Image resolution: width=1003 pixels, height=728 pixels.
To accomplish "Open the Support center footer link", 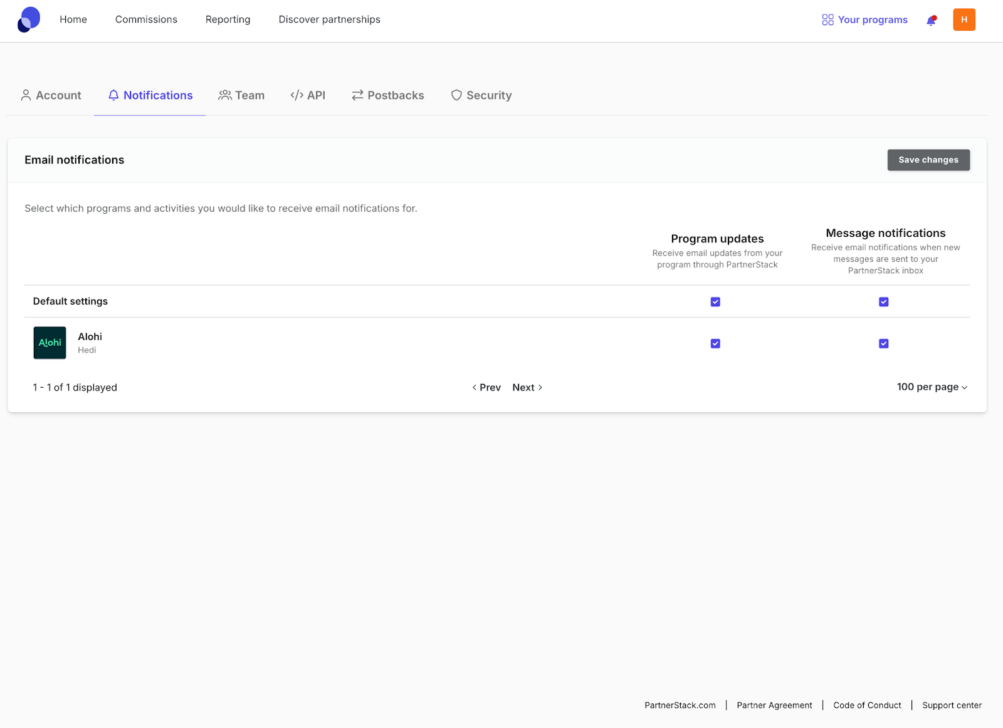I will click(x=952, y=705).
